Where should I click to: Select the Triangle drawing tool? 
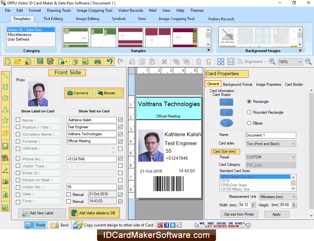point(5,109)
